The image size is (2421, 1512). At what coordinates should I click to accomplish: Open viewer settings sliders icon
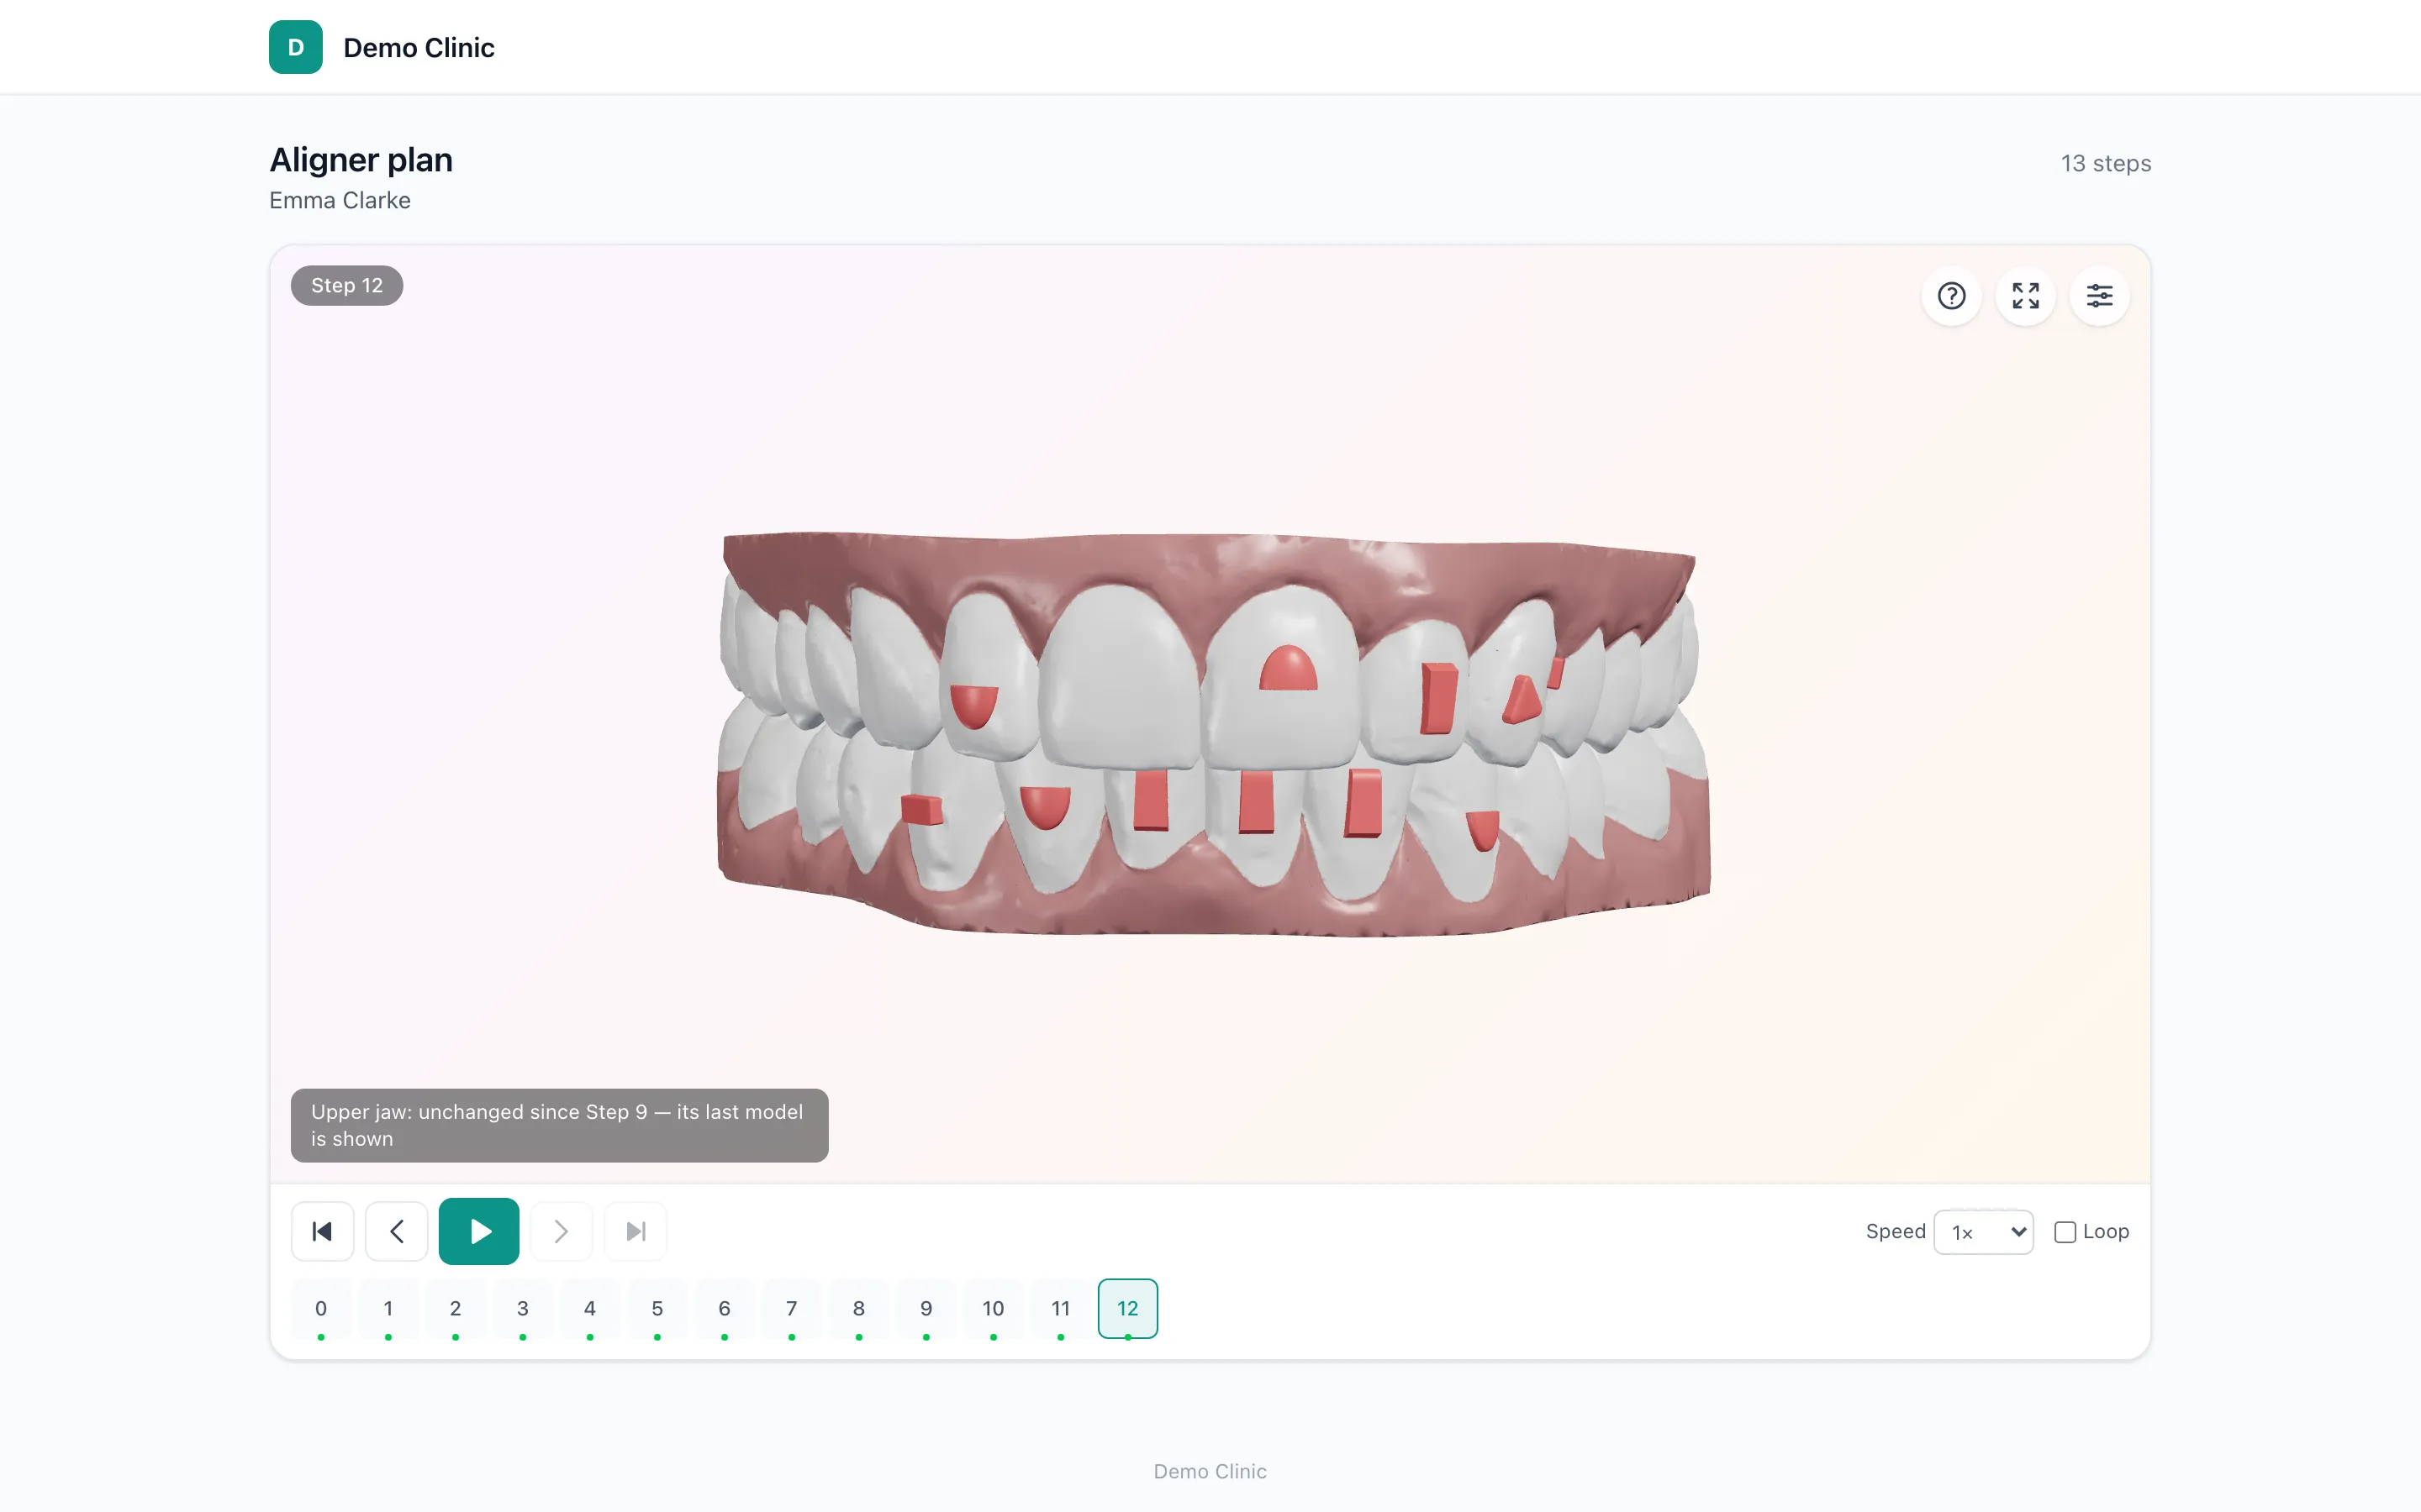tap(2099, 296)
